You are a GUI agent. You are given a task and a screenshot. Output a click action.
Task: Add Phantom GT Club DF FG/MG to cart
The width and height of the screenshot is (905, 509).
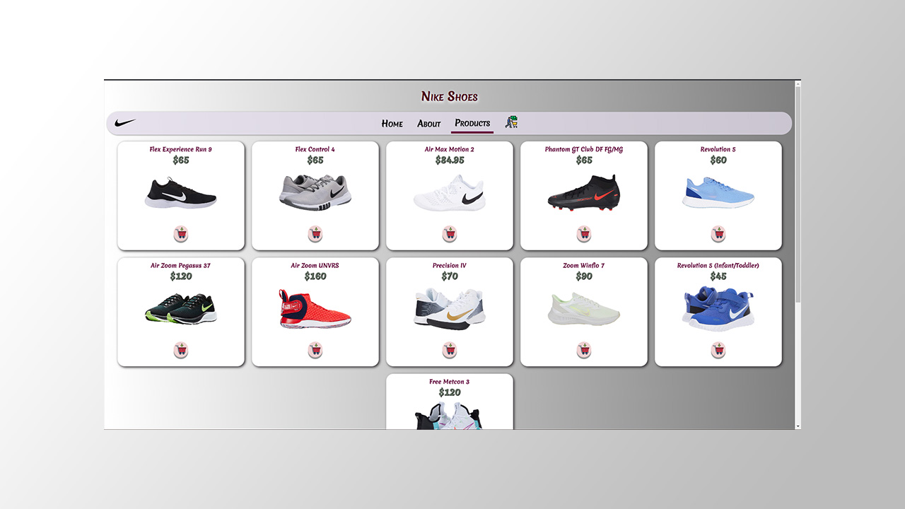pos(584,234)
